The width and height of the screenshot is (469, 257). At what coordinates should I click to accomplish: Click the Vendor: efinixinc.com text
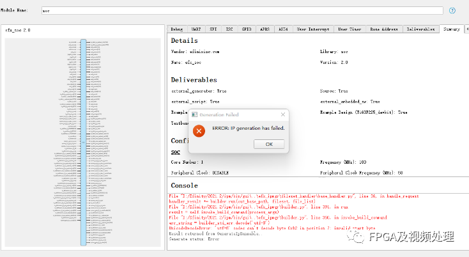point(195,52)
